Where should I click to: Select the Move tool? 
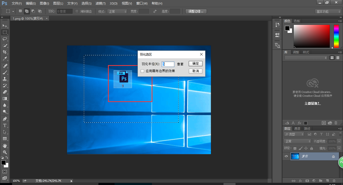point(5,26)
